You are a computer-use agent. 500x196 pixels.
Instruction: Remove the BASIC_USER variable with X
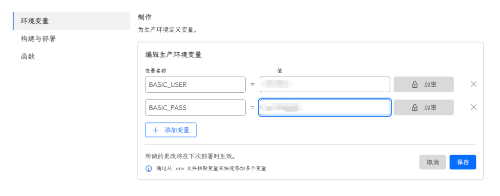[x=473, y=84]
